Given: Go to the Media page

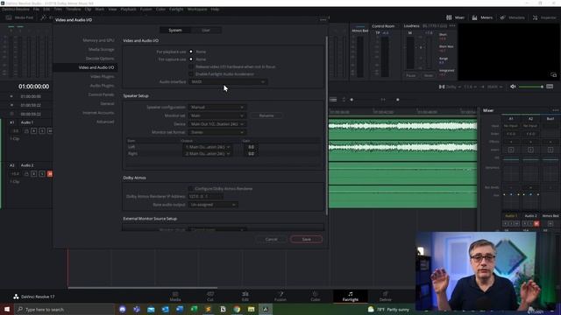Looking at the screenshot, I should (x=175, y=297).
